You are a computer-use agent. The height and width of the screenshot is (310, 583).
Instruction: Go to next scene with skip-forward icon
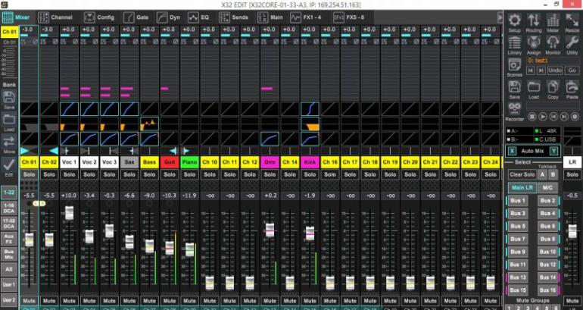click(541, 70)
